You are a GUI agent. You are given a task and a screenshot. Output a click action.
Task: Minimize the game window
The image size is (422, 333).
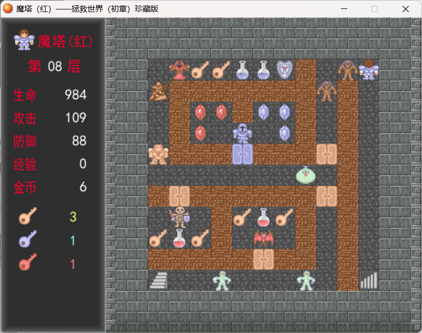tap(344, 9)
